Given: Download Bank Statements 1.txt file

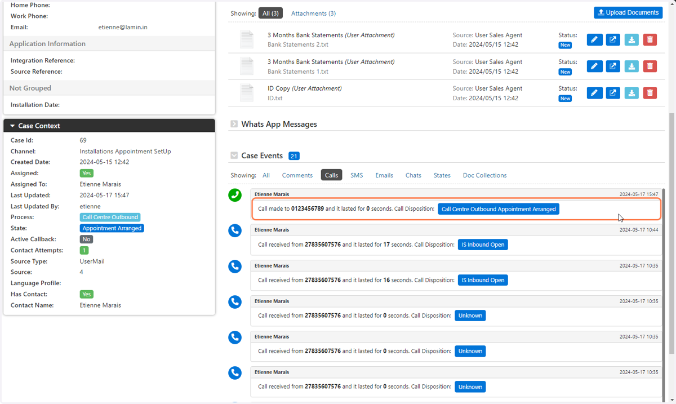Looking at the screenshot, I should 631,66.
